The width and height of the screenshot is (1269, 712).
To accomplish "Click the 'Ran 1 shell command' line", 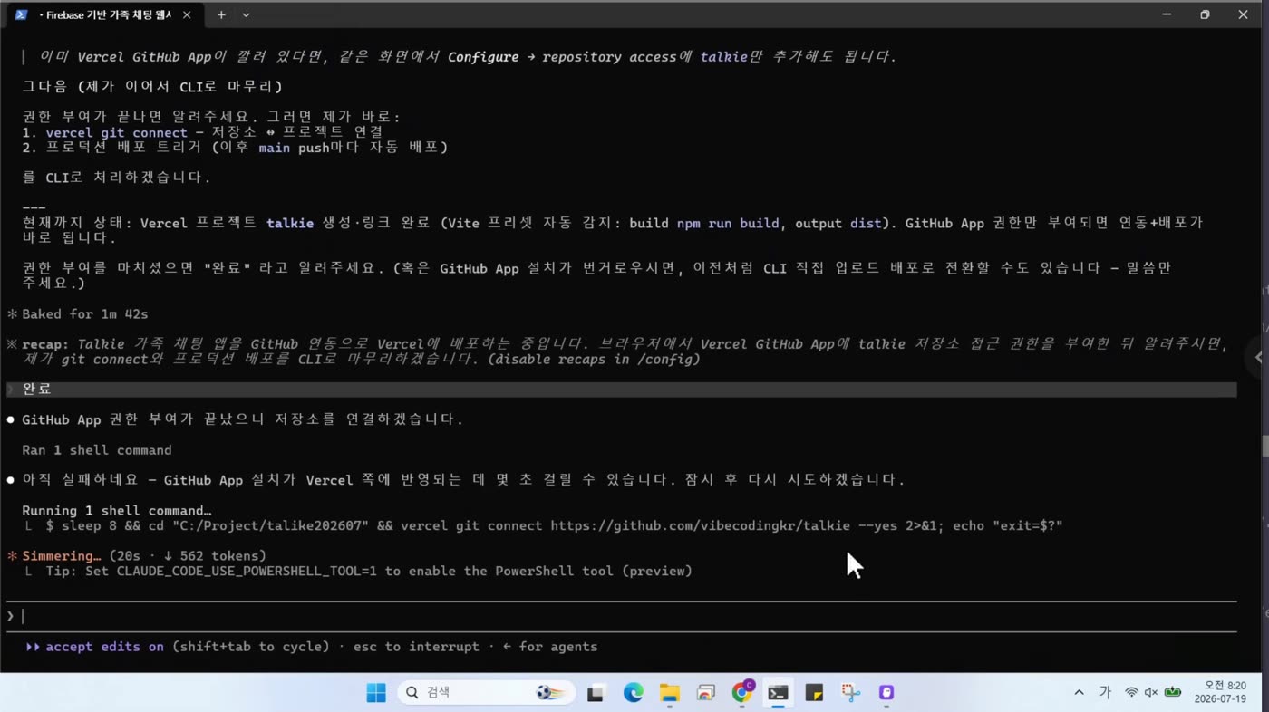I will point(97,449).
